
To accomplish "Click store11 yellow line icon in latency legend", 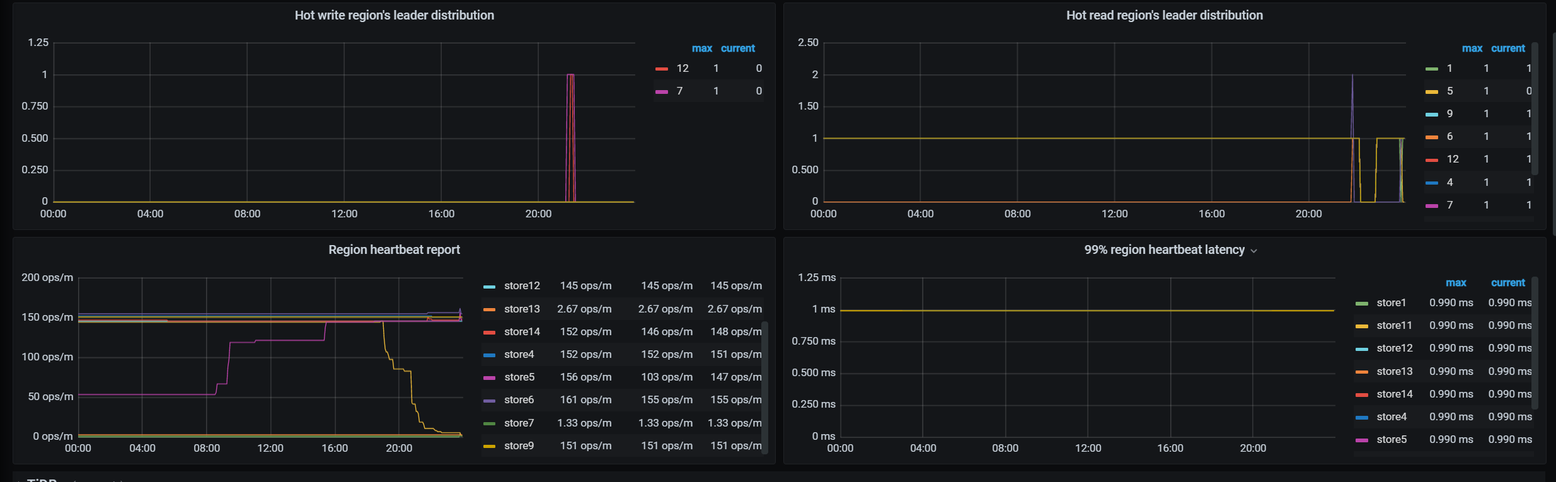I will pyautogui.click(x=1362, y=326).
